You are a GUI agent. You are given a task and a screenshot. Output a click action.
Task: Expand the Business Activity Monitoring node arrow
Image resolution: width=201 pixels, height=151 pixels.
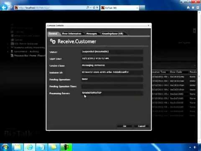8,48
